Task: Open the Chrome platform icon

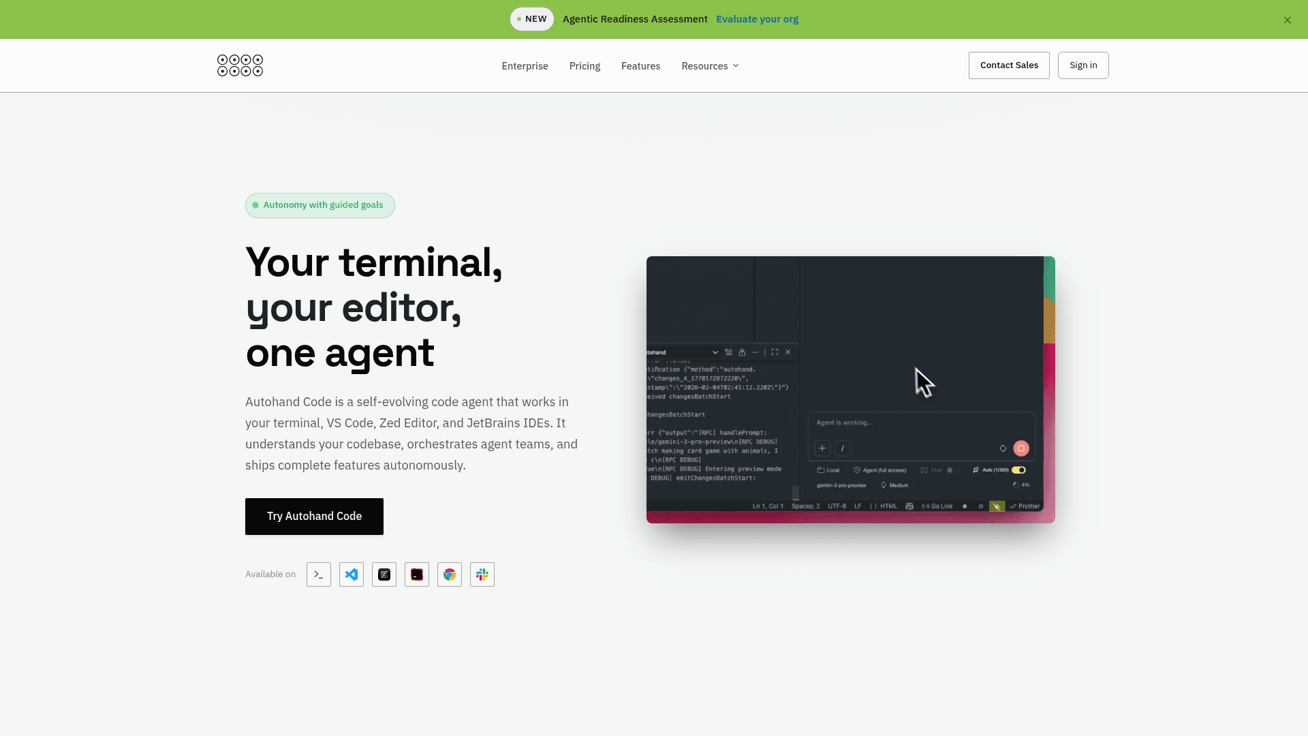Action: (450, 574)
